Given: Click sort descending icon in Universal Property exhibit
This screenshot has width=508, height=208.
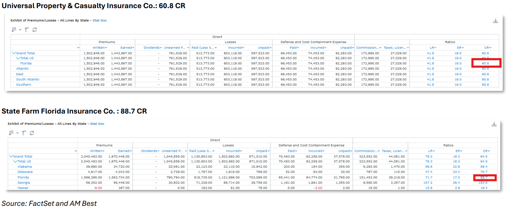Looking at the screenshot, I should (14, 30).
